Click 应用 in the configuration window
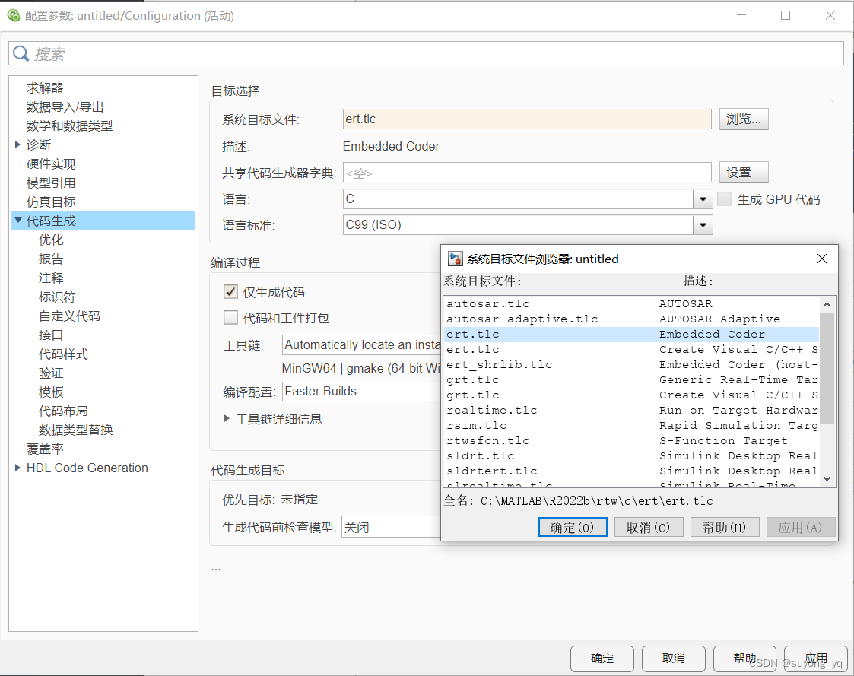 click(x=816, y=659)
